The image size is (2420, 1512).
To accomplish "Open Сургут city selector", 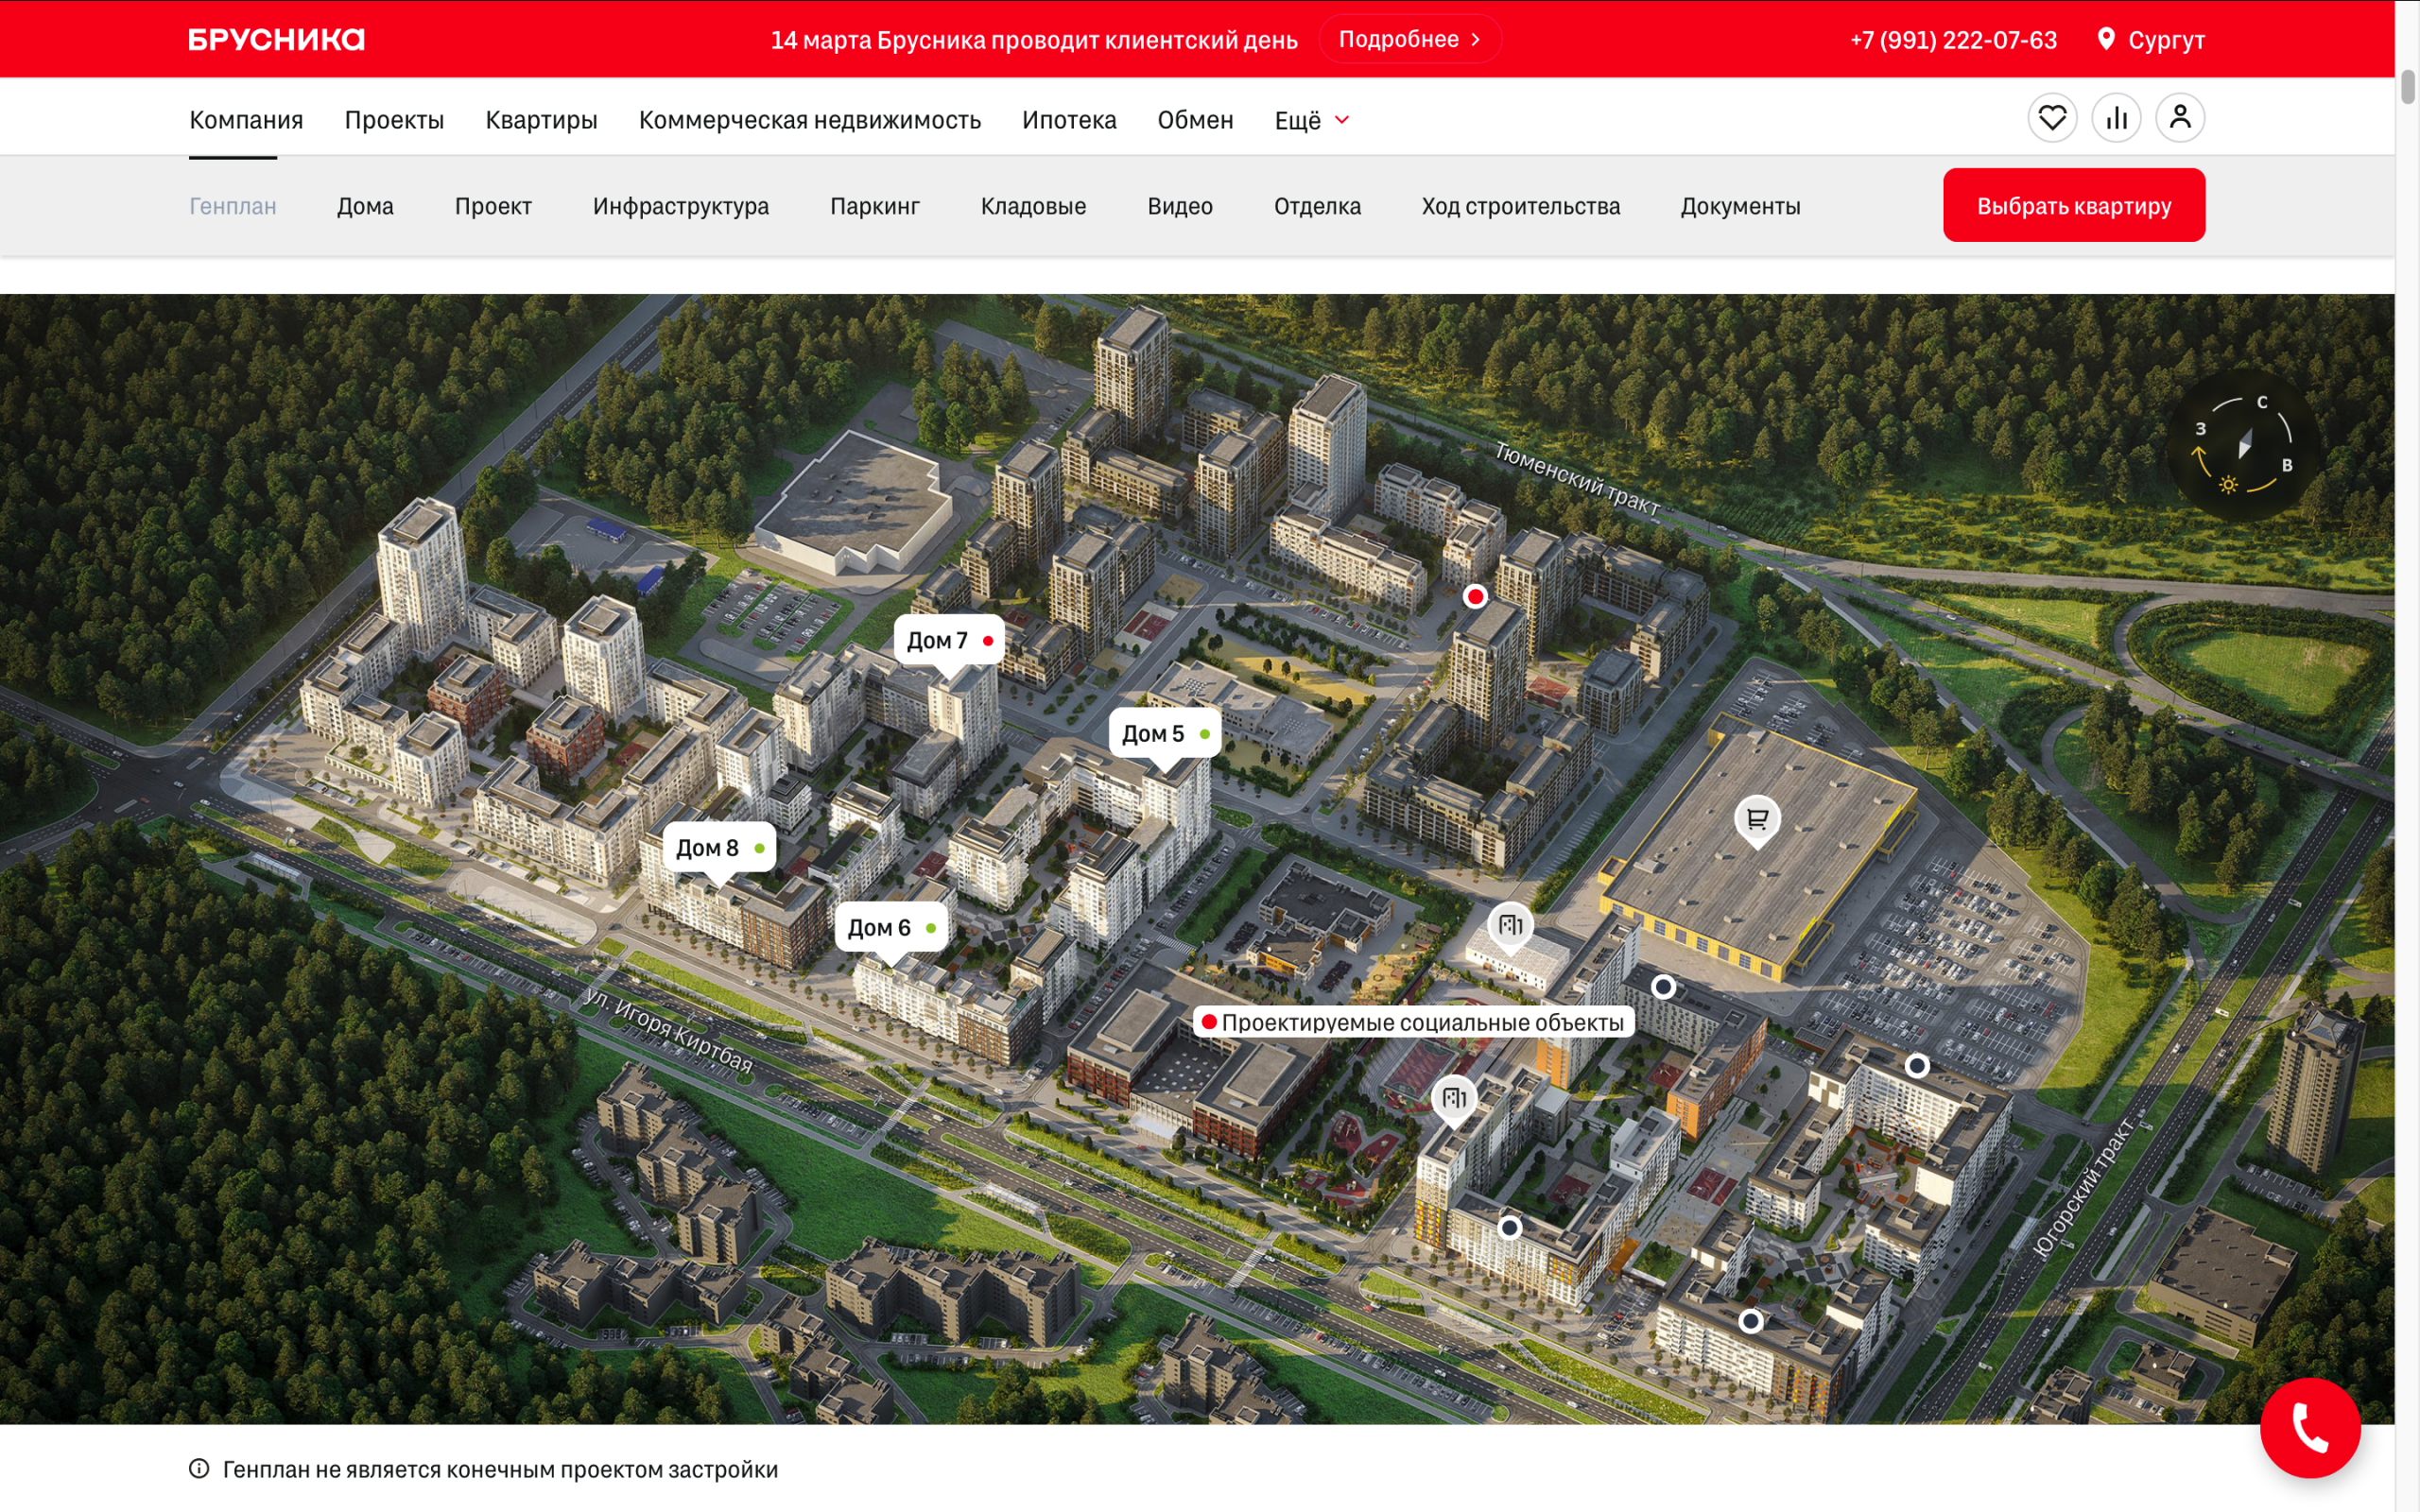I will [2165, 40].
